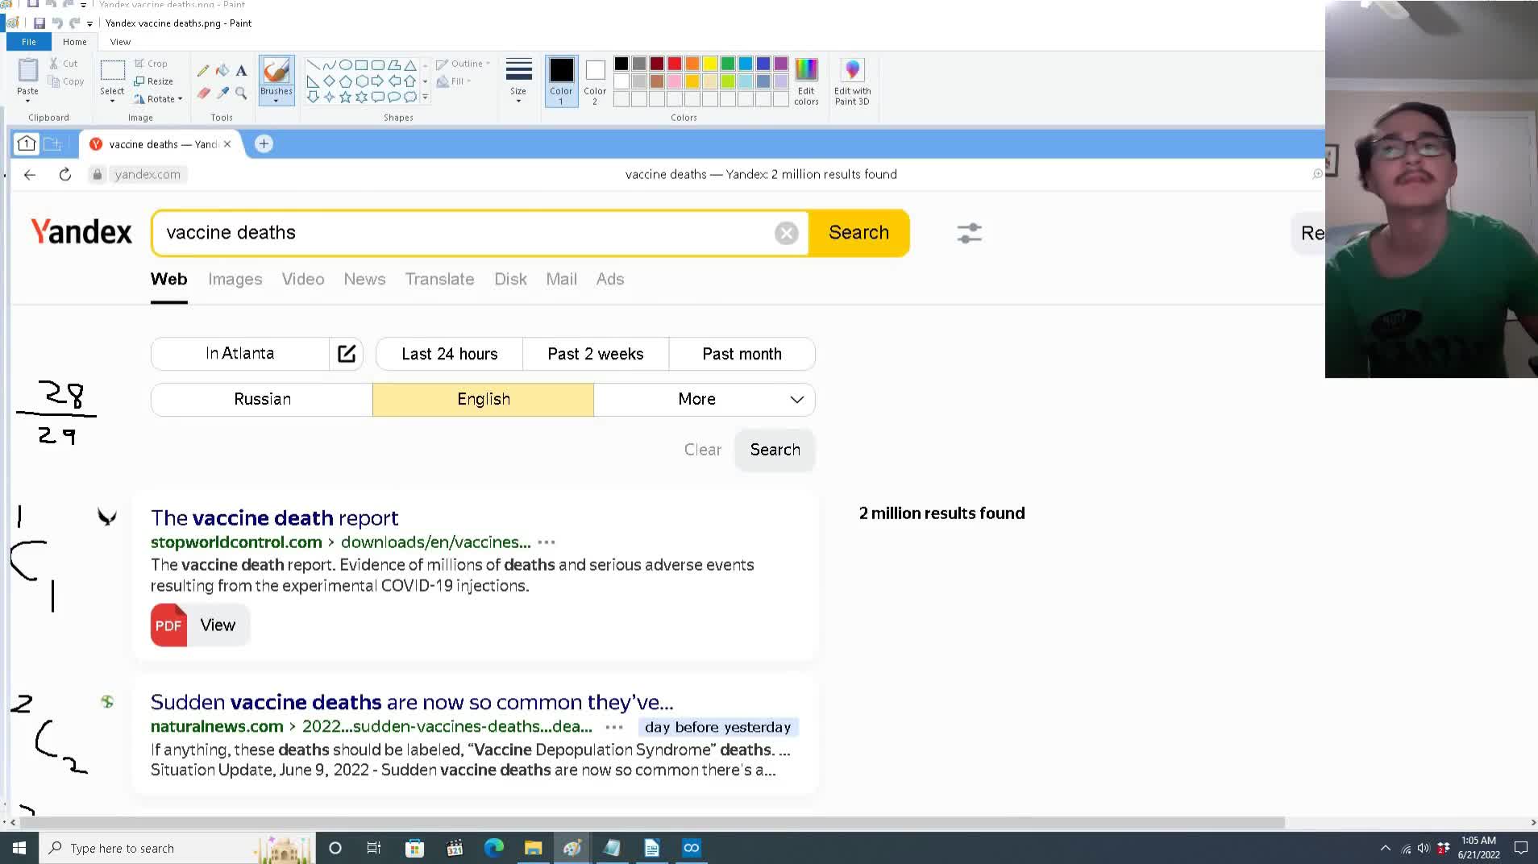
Task: Click the Paste clipboard icon
Action: point(27,71)
